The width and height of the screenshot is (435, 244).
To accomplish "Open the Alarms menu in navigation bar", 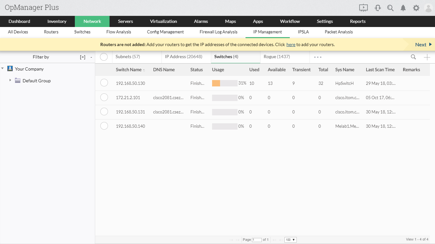I will click(x=201, y=21).
